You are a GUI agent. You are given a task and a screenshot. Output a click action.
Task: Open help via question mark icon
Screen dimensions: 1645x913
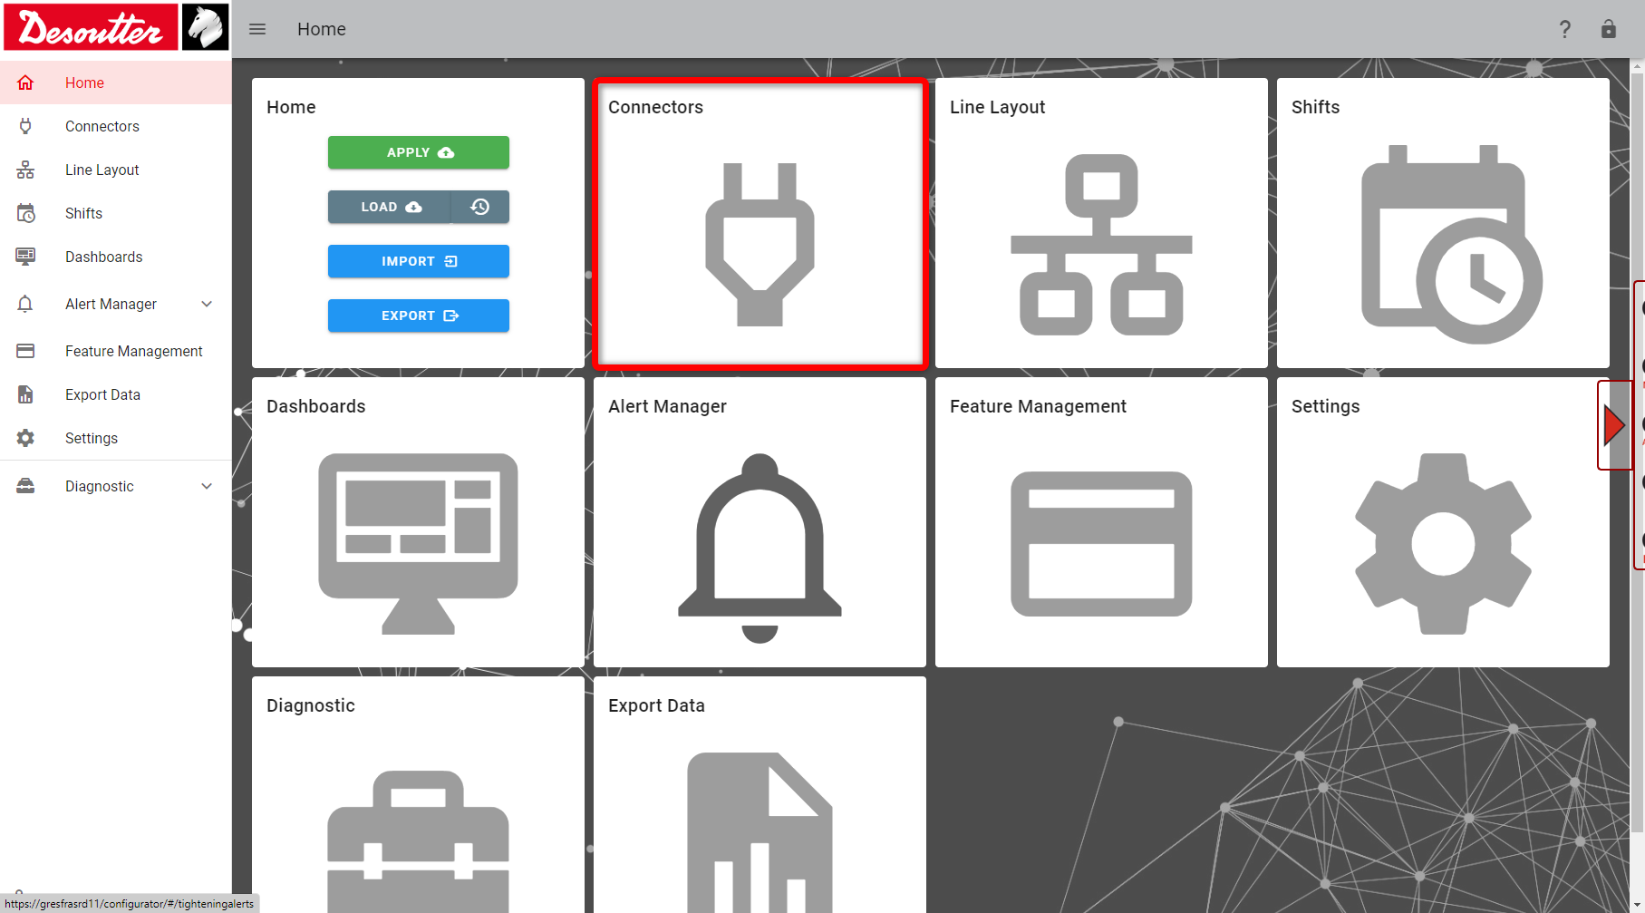1565,29
